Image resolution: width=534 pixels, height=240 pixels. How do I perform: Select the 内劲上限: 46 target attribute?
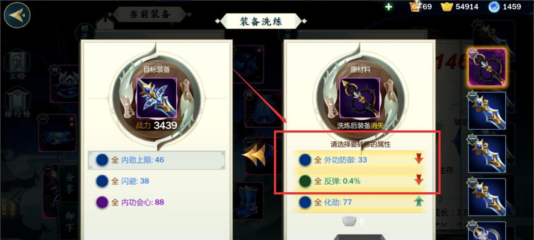[x=157, y=160]
